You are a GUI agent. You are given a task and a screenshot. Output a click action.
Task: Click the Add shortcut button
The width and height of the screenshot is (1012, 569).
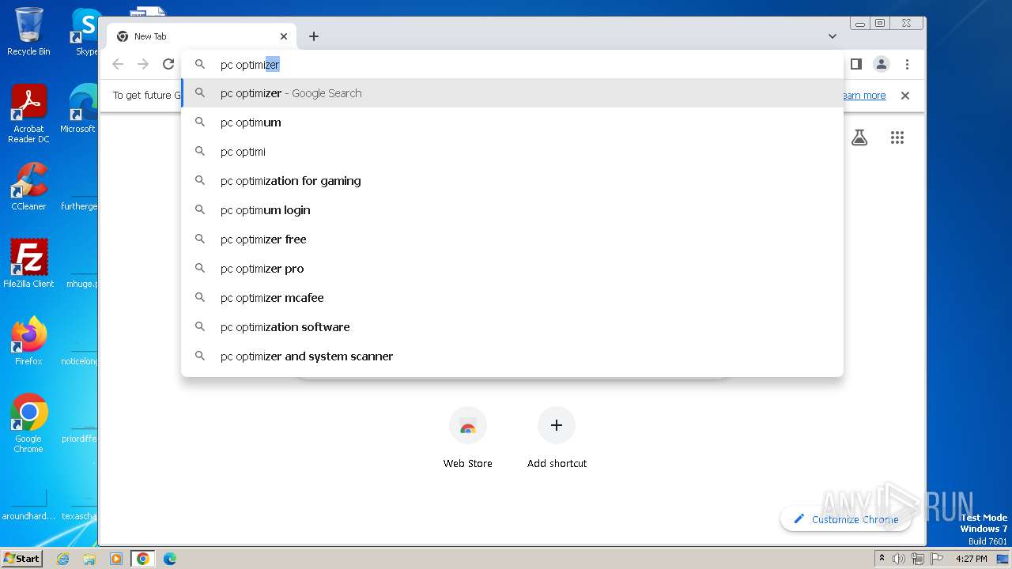coord(557,438)
